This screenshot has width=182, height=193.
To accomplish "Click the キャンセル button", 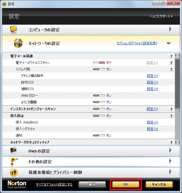I will [x=159, y=184].
